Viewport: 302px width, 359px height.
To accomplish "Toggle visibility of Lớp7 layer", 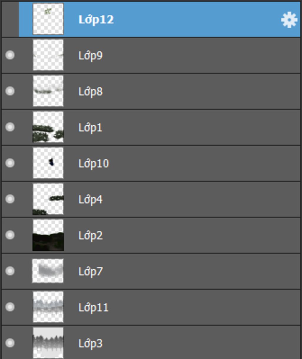I will pyautogui.click(x=10, y=271).
